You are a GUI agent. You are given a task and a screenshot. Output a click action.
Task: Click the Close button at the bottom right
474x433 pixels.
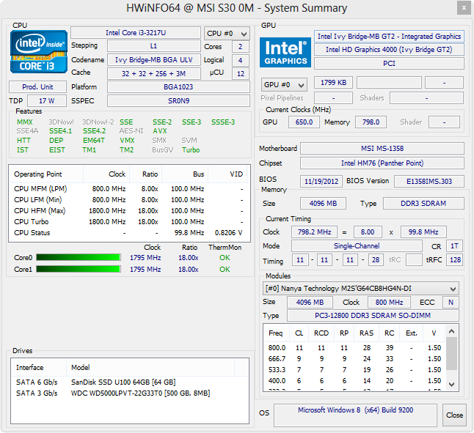pos(454,415)
